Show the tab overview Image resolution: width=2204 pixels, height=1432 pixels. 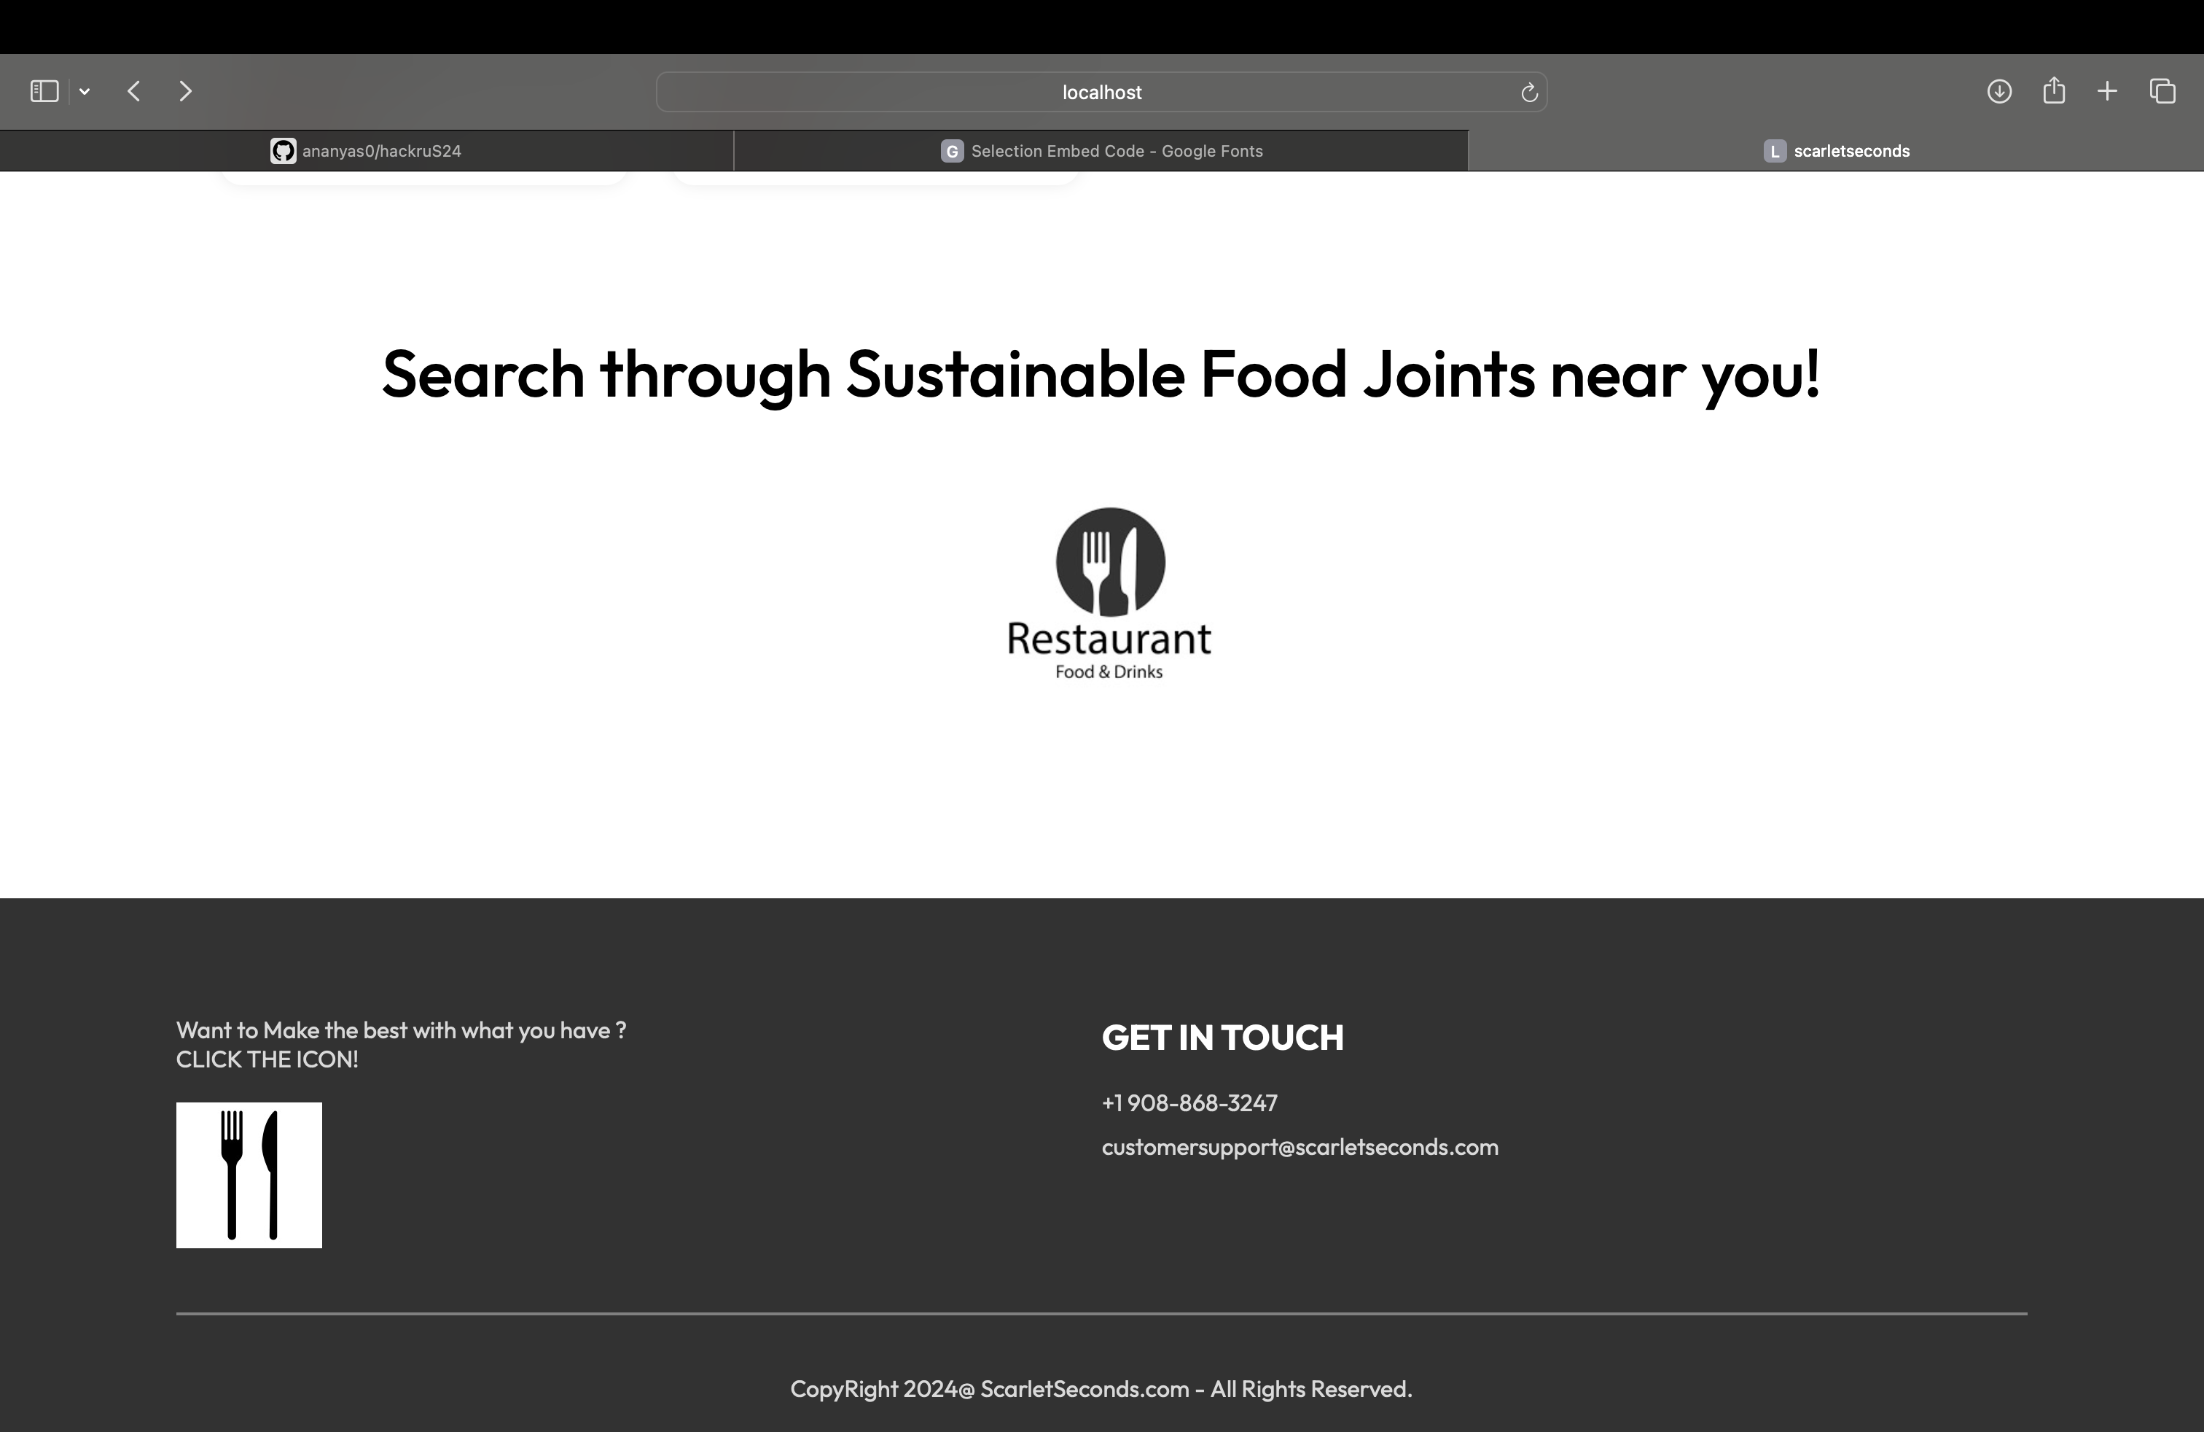click(2162, 90)
